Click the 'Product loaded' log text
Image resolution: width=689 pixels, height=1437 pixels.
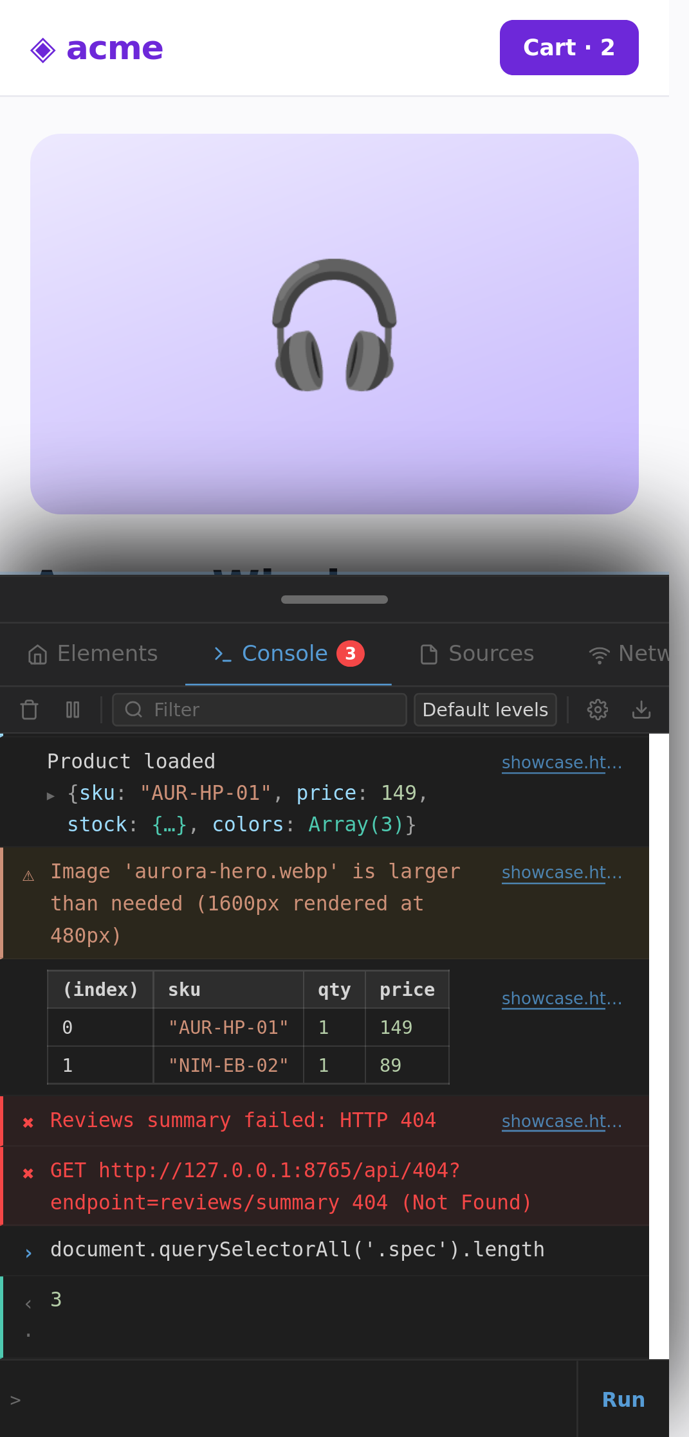pyautogui.click(x=131, y=761)
